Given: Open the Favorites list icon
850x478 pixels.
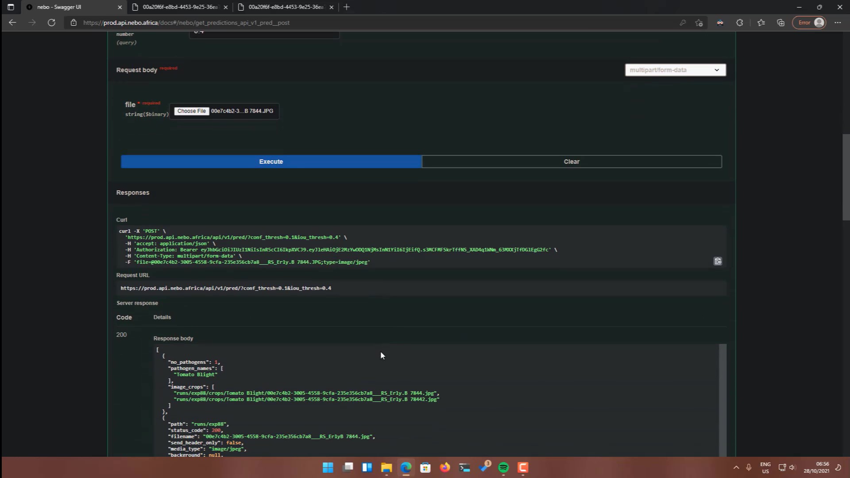Looking at the screenshot, I should [761, 23].
